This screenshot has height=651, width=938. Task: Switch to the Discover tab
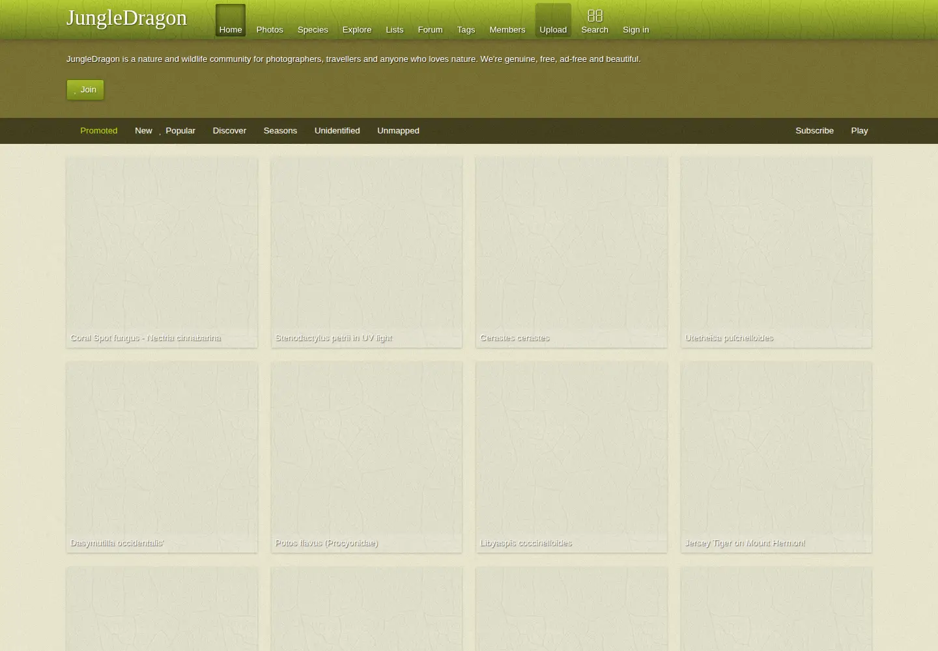click(229, 131)
